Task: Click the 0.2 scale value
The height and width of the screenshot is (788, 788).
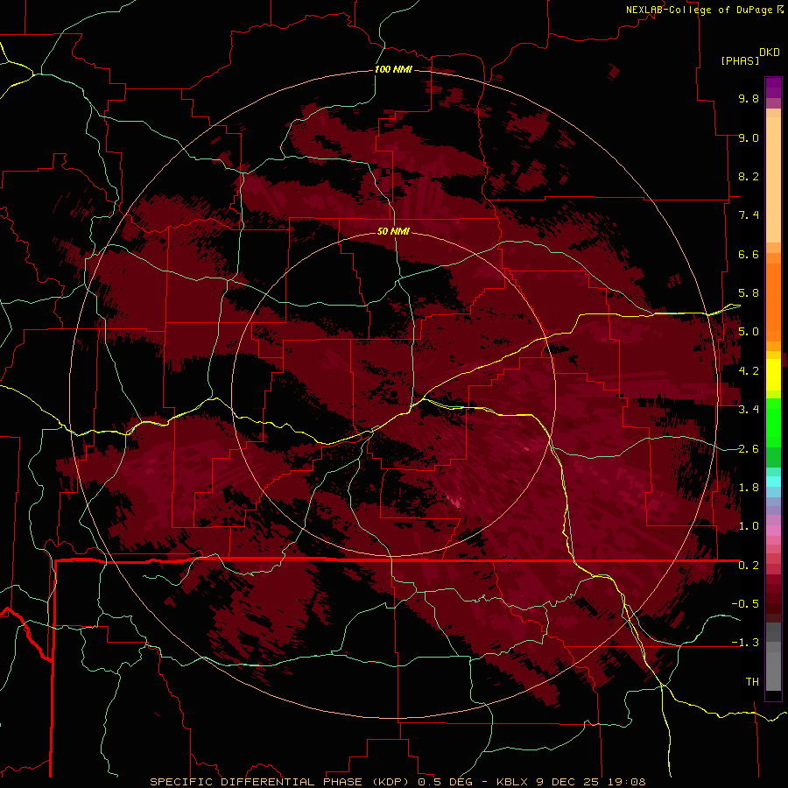Action: click(x=749, y=566)
